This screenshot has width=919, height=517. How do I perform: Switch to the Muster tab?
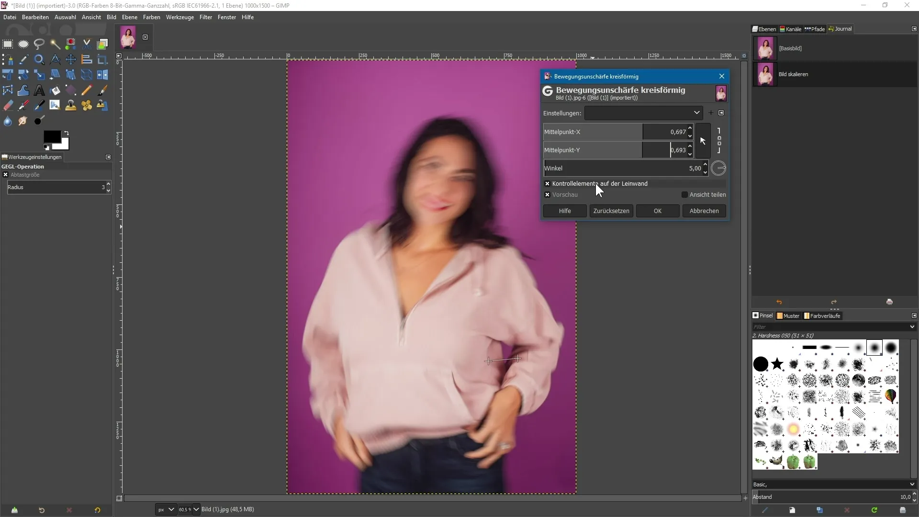788,316
